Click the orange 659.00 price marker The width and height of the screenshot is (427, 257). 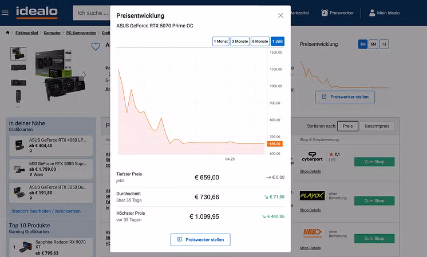click(x=274, y=144)
